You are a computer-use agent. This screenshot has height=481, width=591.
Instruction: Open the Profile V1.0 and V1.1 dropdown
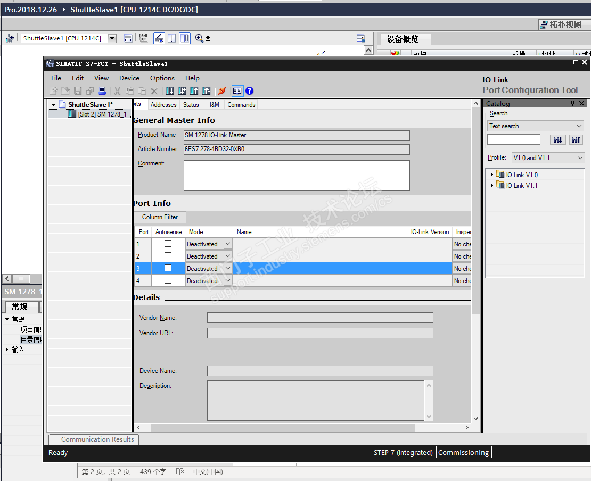click(548, 158)
